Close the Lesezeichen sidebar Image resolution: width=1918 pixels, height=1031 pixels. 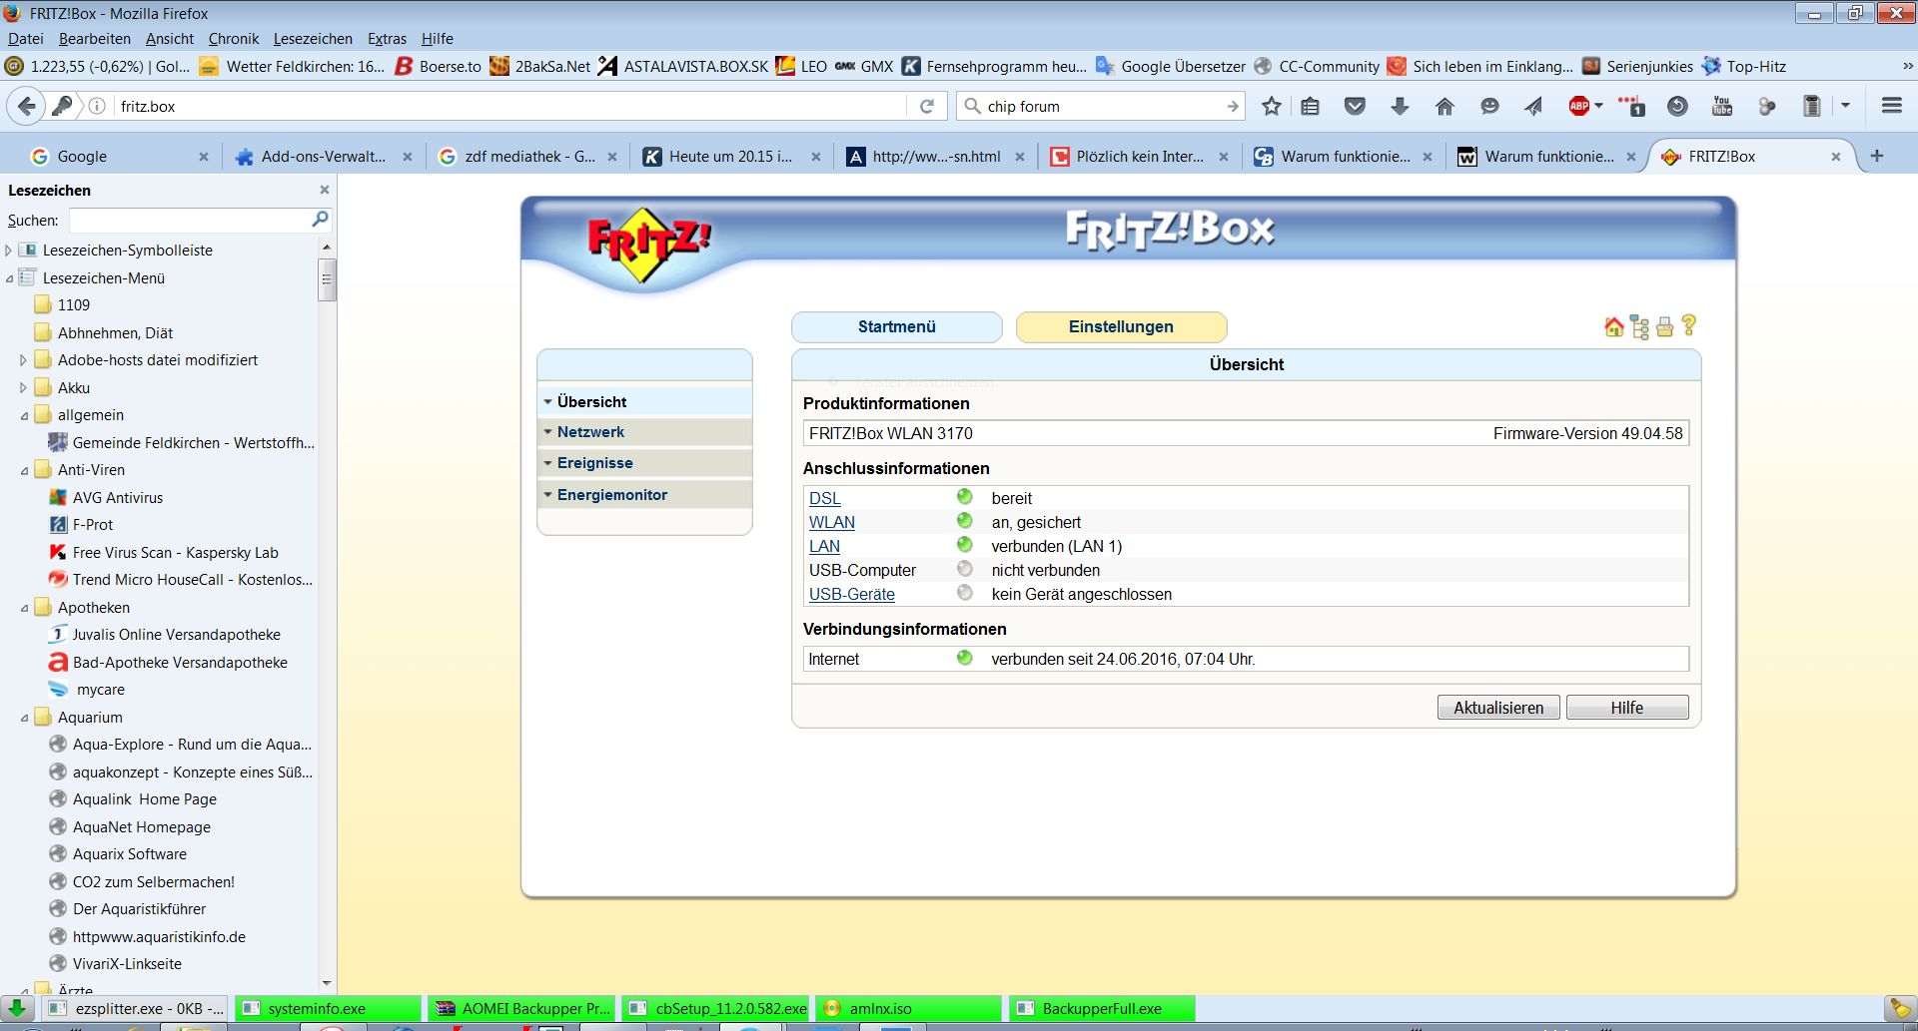point(324,190)
